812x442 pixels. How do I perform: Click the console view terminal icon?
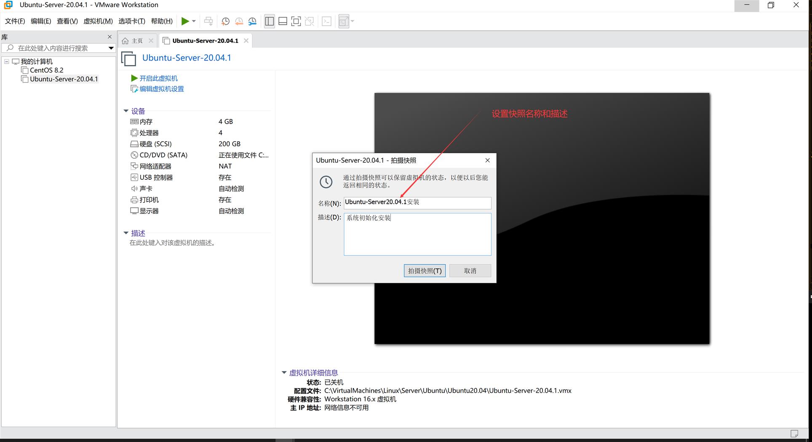(326, 21)
